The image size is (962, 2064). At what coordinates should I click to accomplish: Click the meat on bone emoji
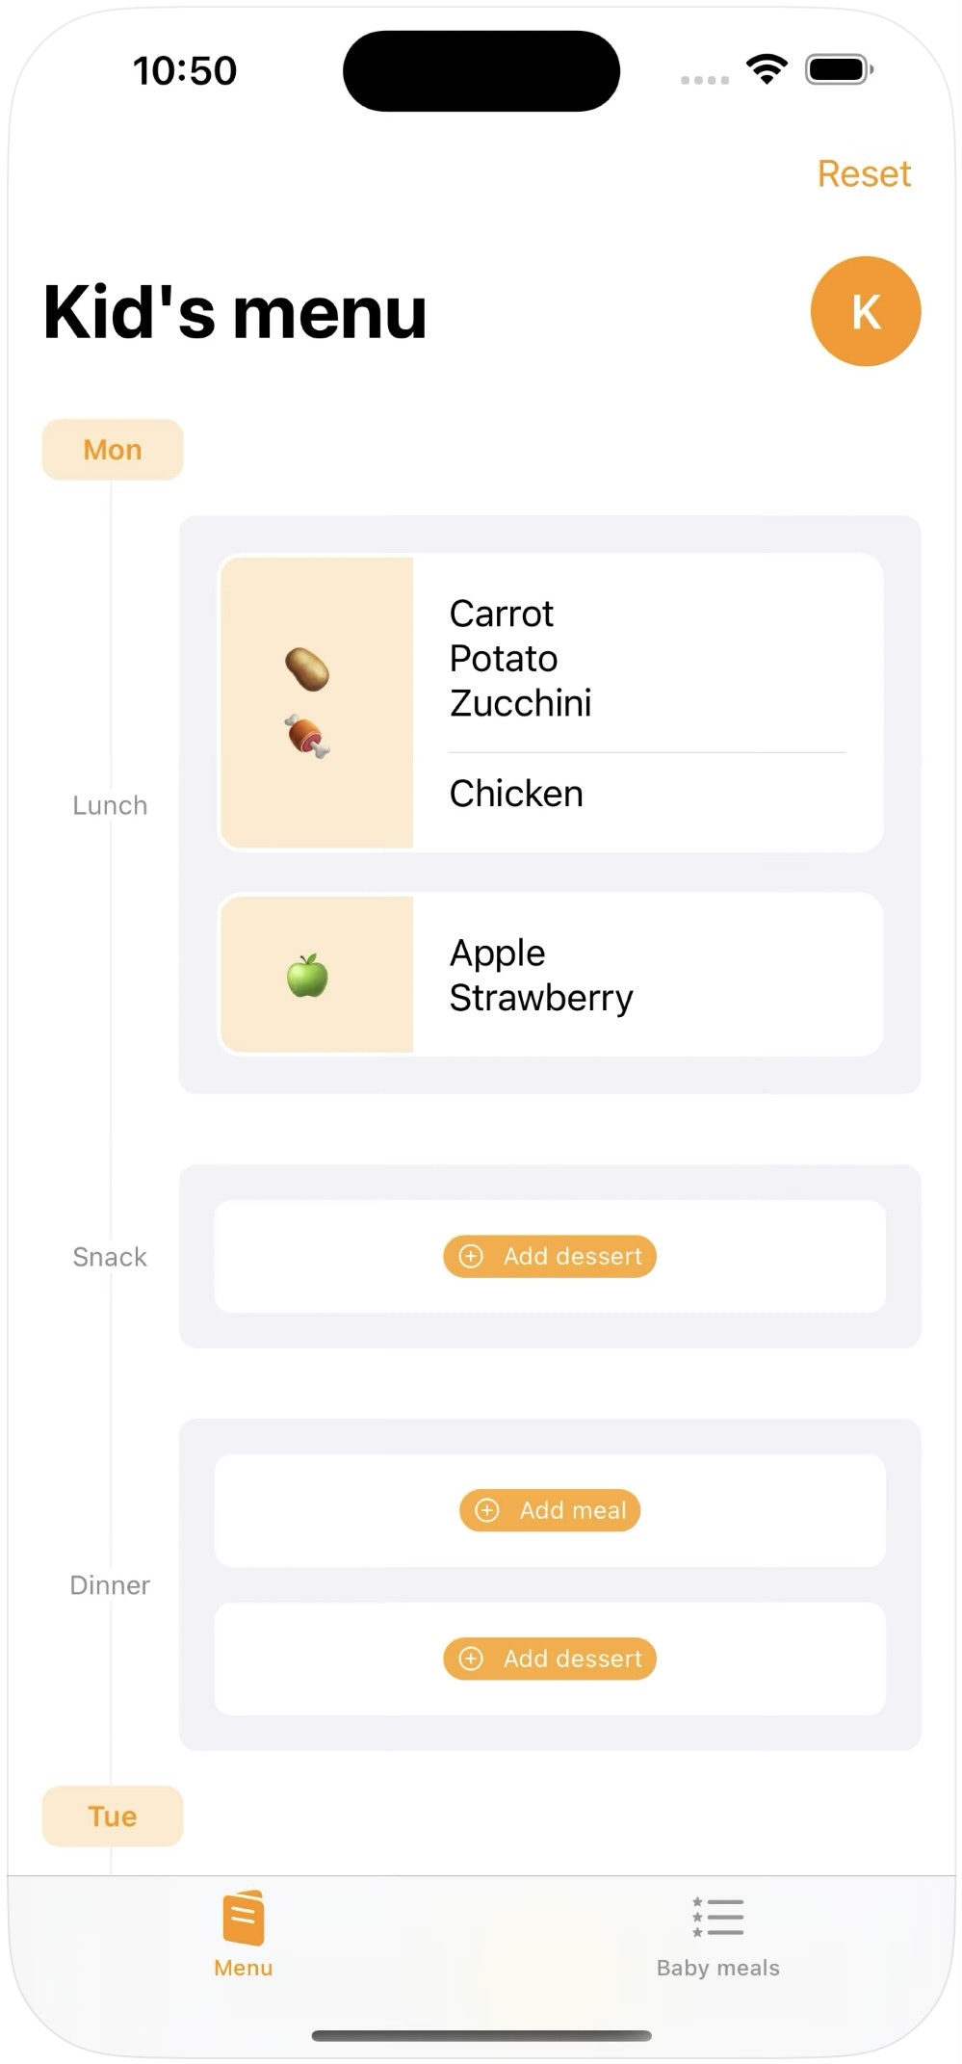point(307,737)
